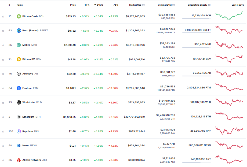Star Arweave to add to watchlist
The height and width of the screenshot is (167, 247).
click(3, 74)
